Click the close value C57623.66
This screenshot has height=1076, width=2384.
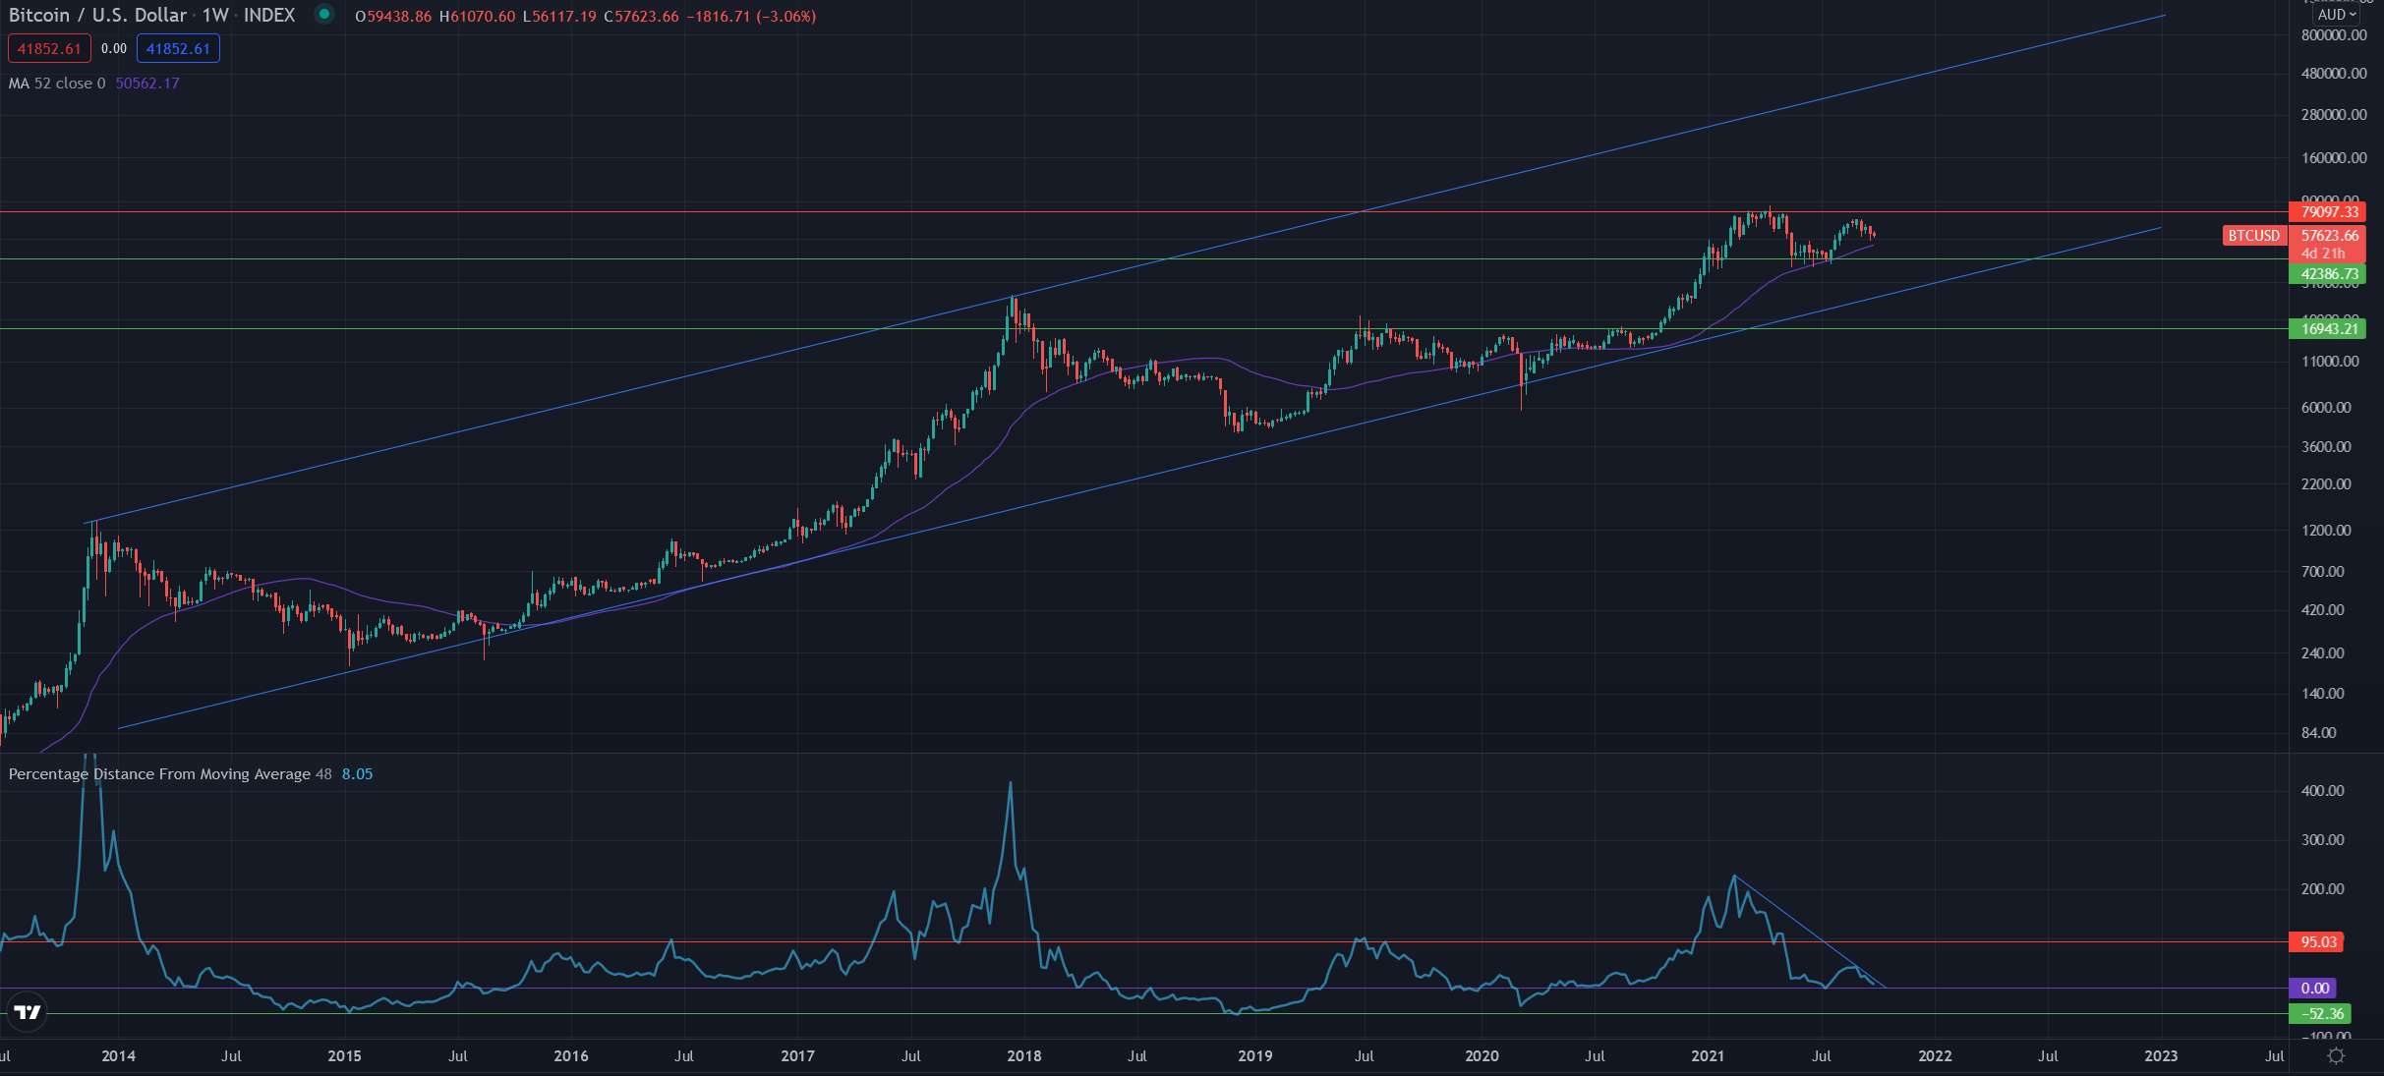pyautogui.click(x=641, y=16)
